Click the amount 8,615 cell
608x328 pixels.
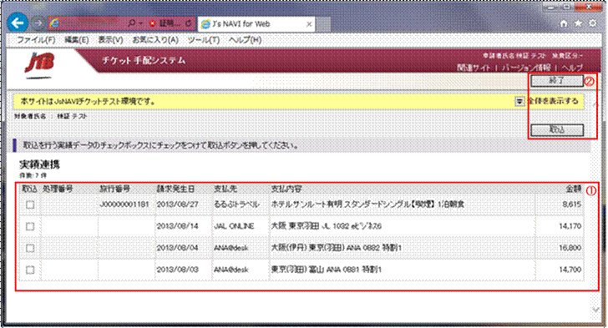tap(572, 204)
